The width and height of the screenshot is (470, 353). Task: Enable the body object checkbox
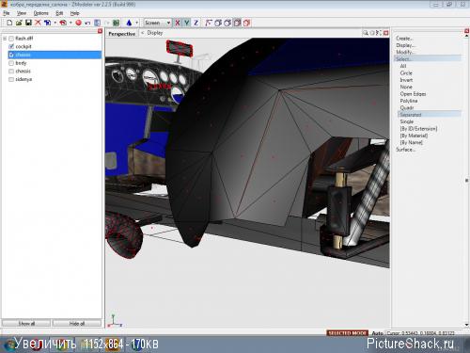(11, 63)
